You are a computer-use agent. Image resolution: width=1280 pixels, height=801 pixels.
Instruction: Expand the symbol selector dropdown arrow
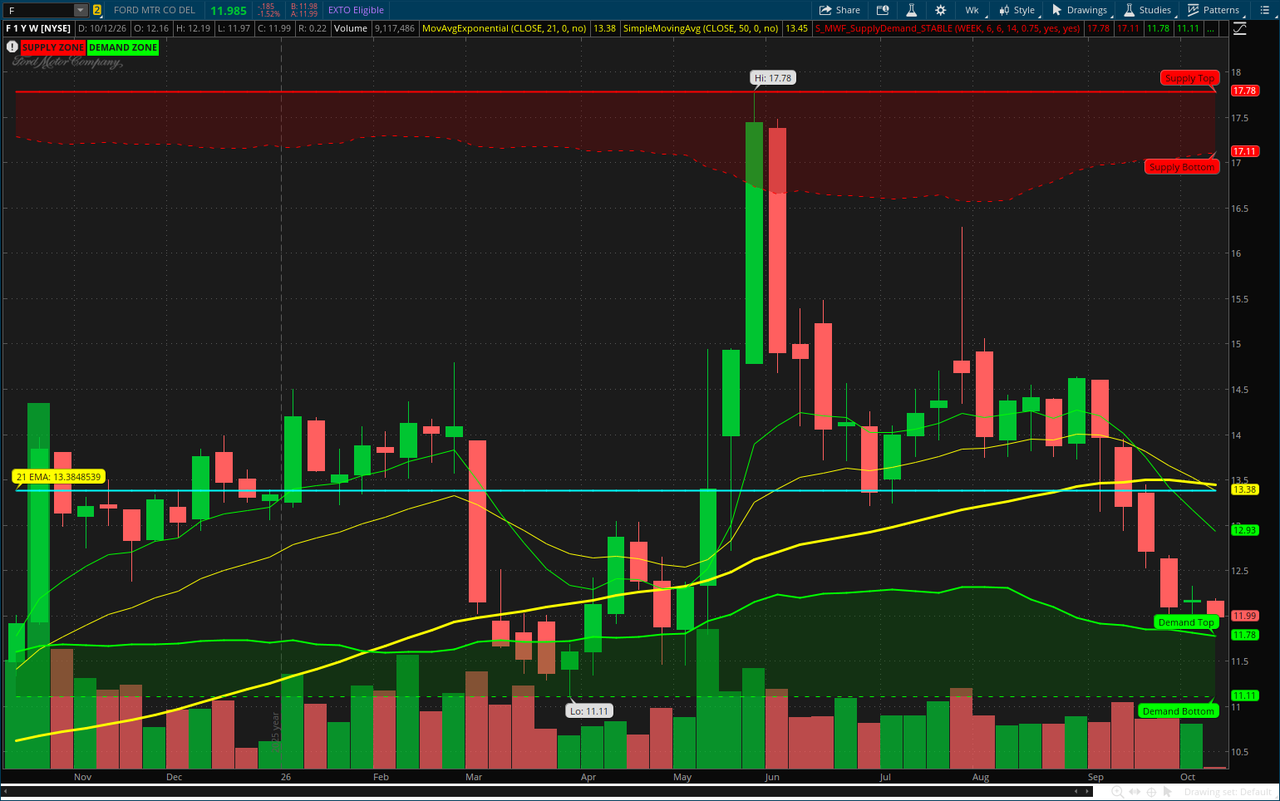81,10
